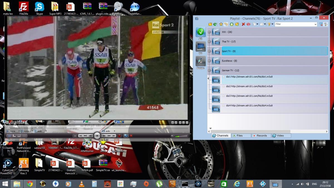
Task: Skip to previous channel in the player
Action: [80, 136]
